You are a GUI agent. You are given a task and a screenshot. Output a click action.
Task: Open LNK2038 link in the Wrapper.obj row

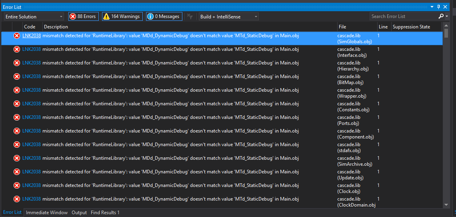tap(32, 90)
